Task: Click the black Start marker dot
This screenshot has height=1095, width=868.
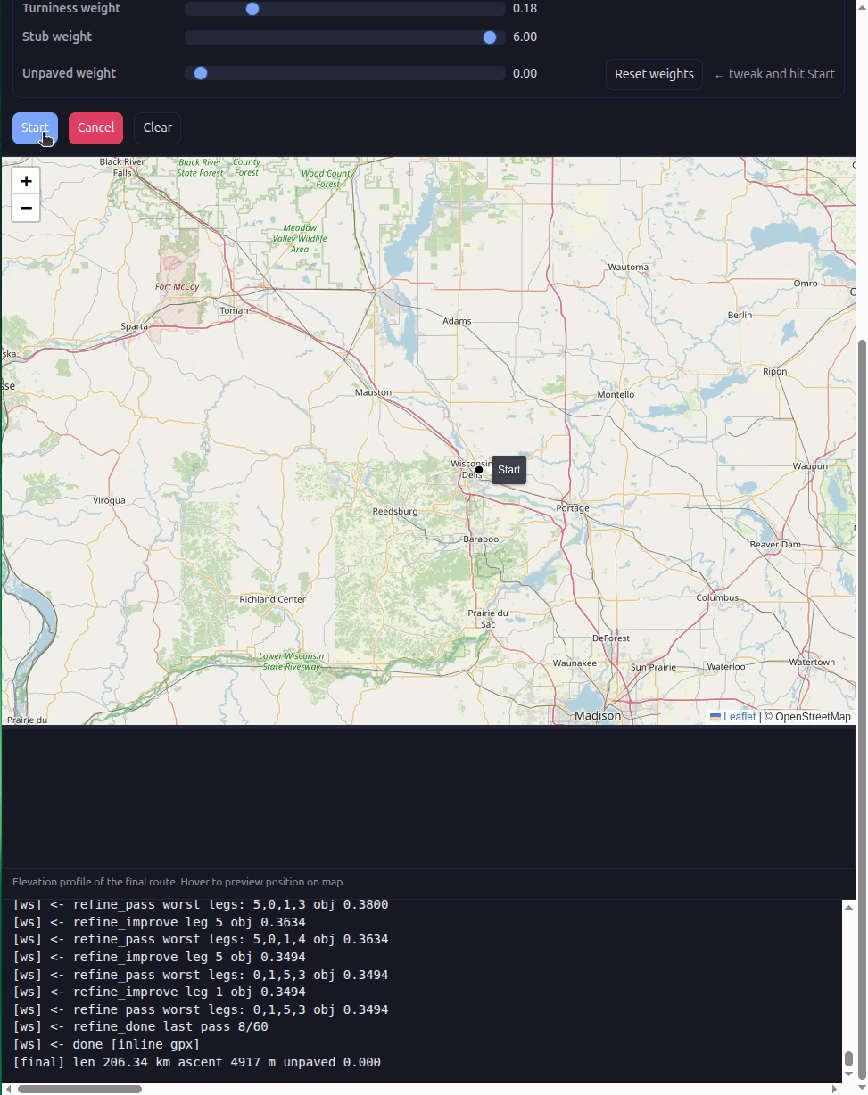Action: coord(479,470)
